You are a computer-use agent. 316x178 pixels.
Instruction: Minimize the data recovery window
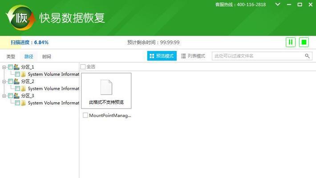coord(289,4)
